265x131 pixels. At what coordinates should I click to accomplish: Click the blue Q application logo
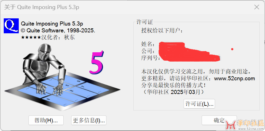tap(11, 26)
